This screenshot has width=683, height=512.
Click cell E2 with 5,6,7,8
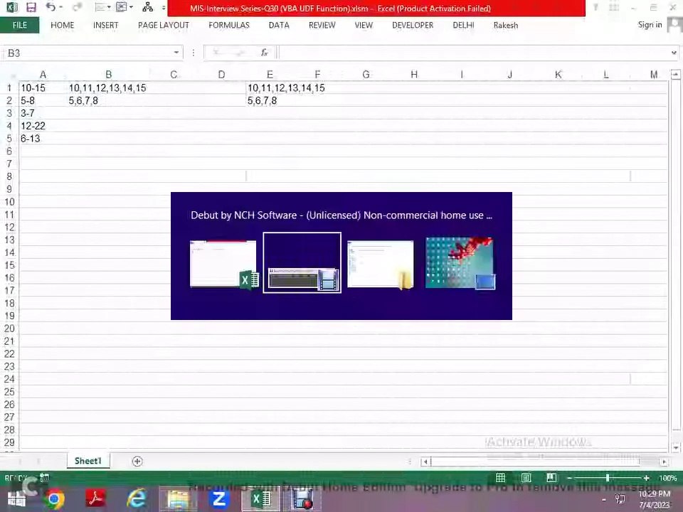tap(270, 100)
